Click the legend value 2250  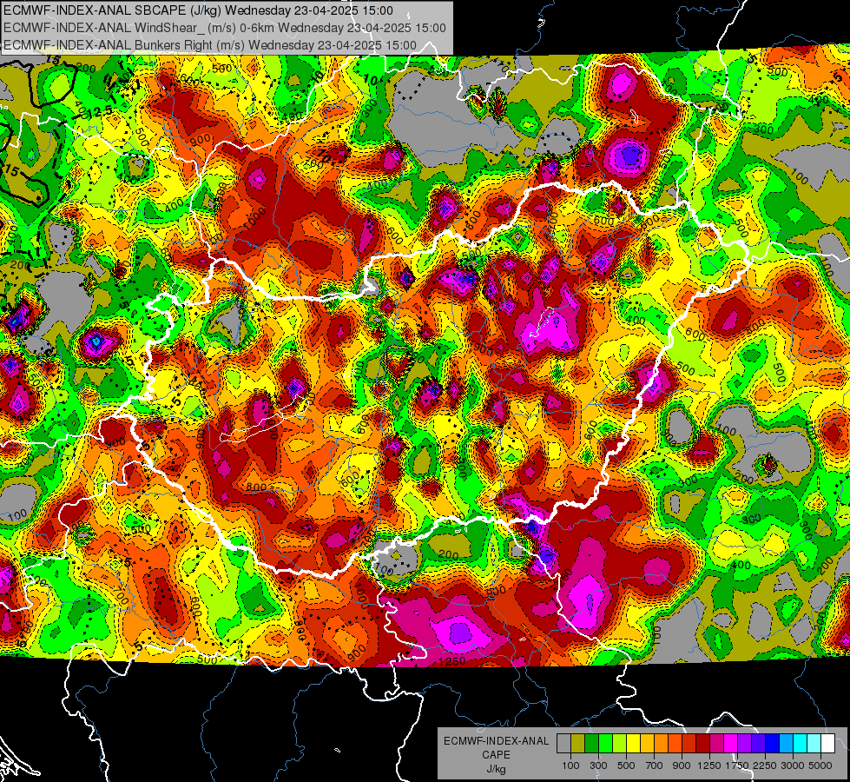[x=765, y=765]
